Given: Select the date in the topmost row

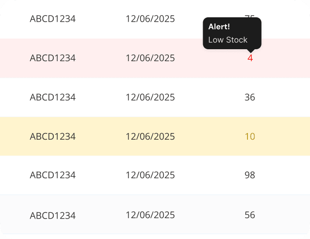Looking at the screenshot, I should pyautogui.click(x=150, y=19).
